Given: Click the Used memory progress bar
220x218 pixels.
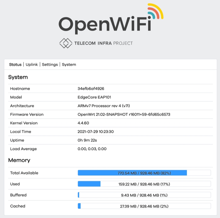Looking at the screenshot, I should pos(144,184).
